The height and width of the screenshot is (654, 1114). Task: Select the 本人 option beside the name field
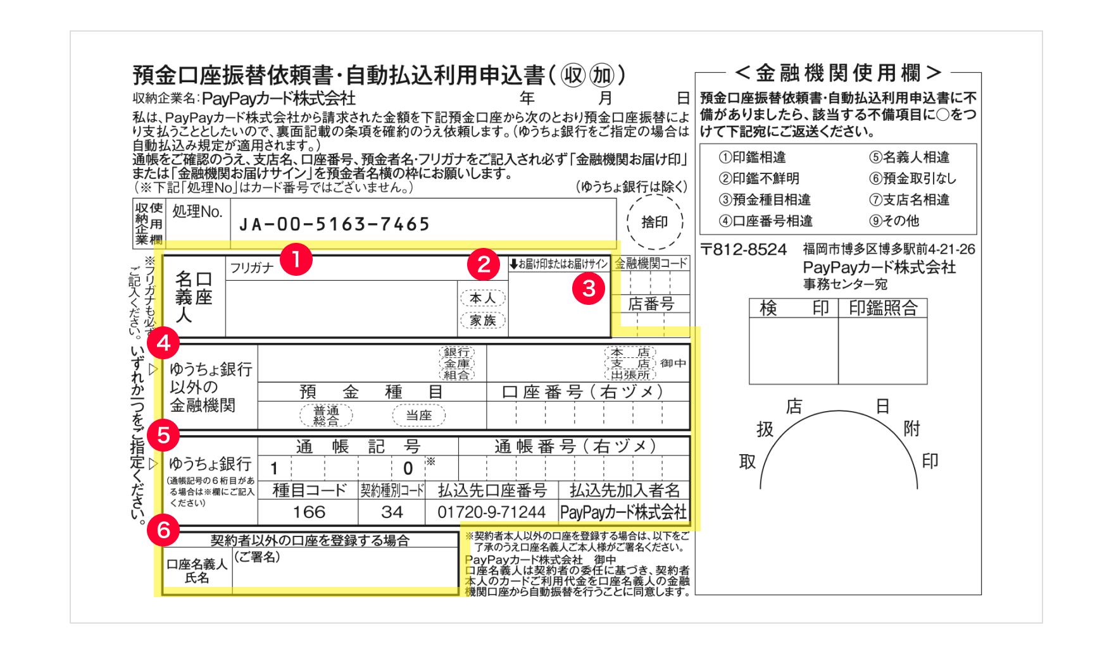(x=483, y=299)
